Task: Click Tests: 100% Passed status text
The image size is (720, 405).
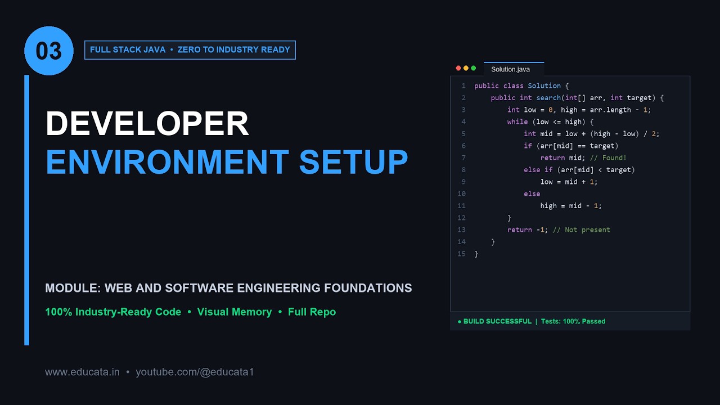Action: click(x=573, y=321)
